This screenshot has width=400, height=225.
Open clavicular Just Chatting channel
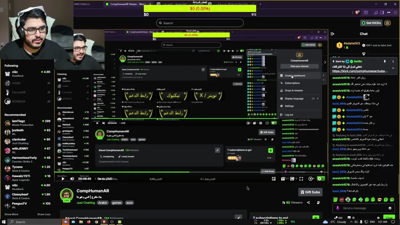27,141
